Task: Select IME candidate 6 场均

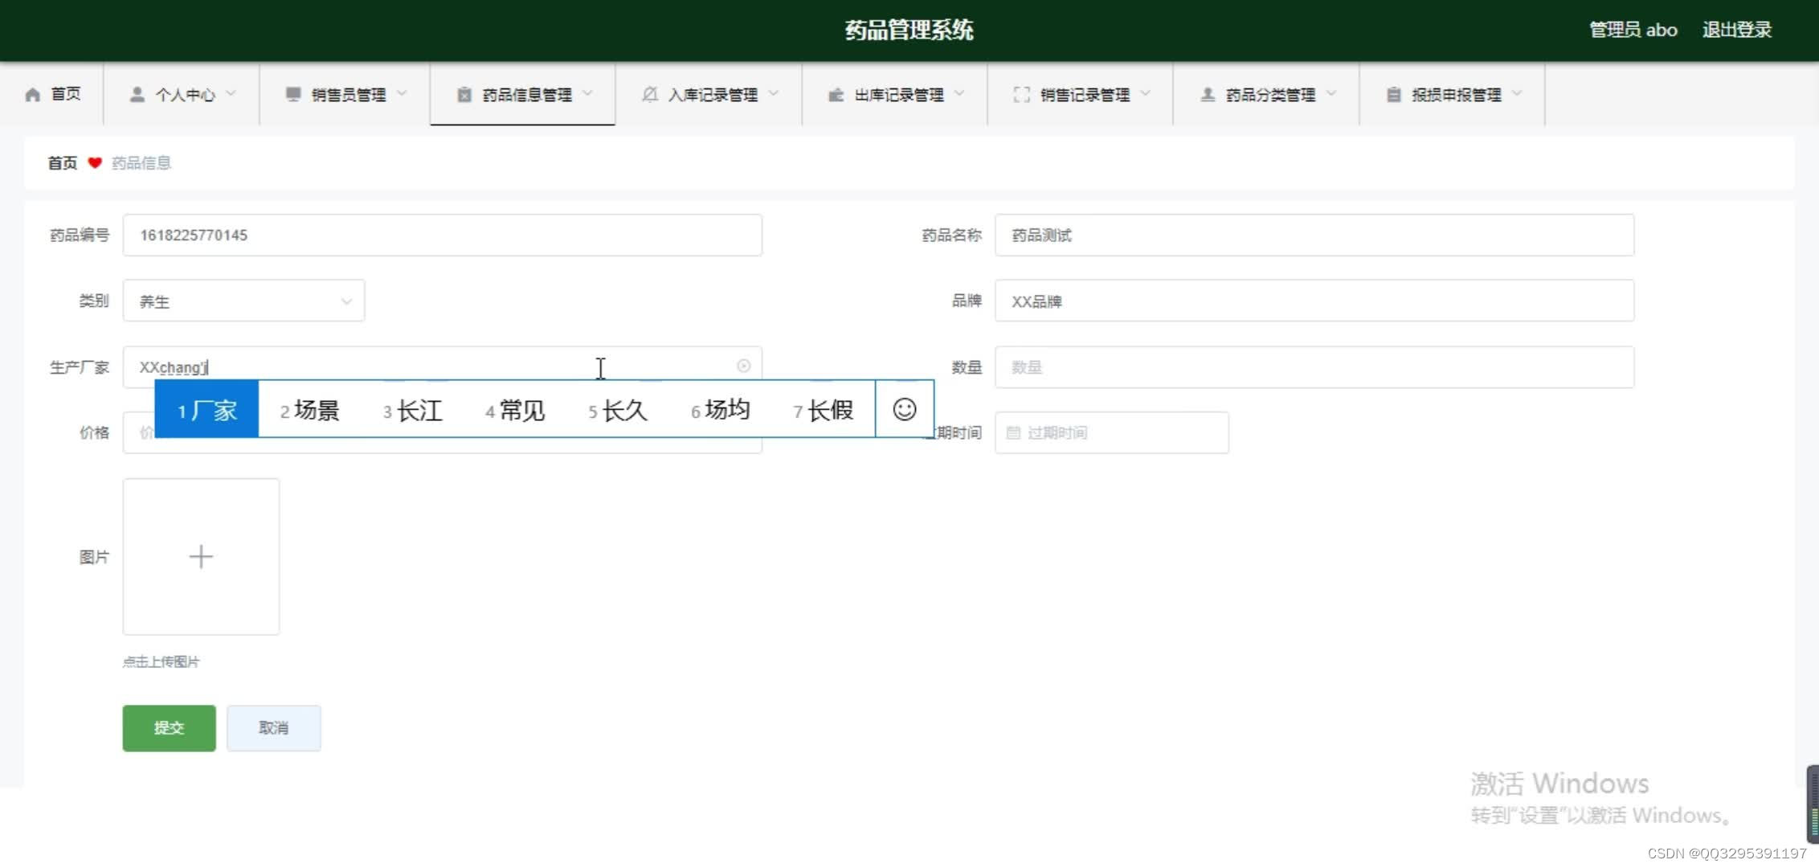Action: pos(721,410)
